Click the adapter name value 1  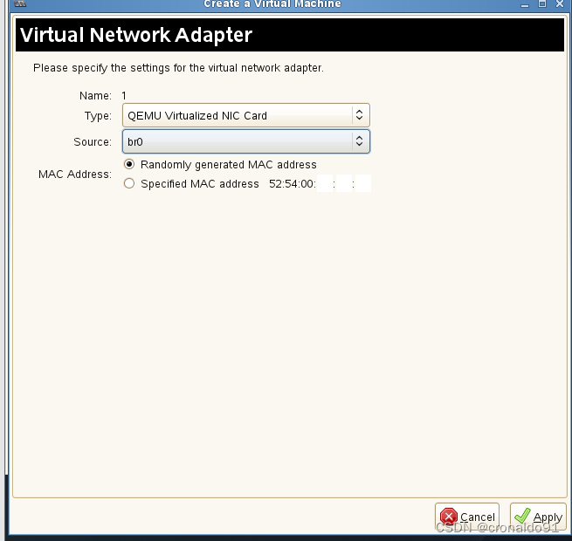(124, 96)
